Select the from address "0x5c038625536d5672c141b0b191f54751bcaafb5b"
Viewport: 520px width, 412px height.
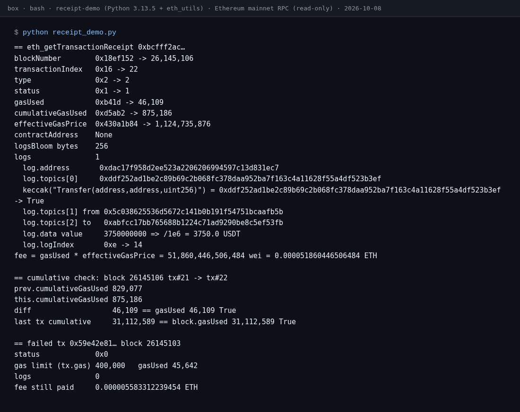[193, 212]
